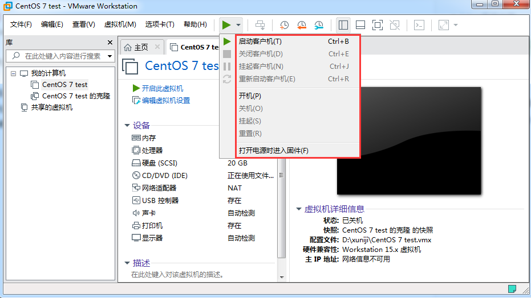The height and width of the screenshot is (298, 531).
Task: Take a snapshot with the clock-plus icon
Action: (x=284, y=25)
